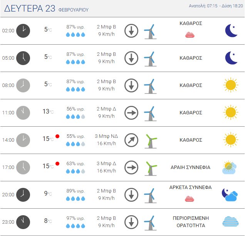Click the northeast wind arrow at 14:00

pyautogui.click(x=131, y=140)
